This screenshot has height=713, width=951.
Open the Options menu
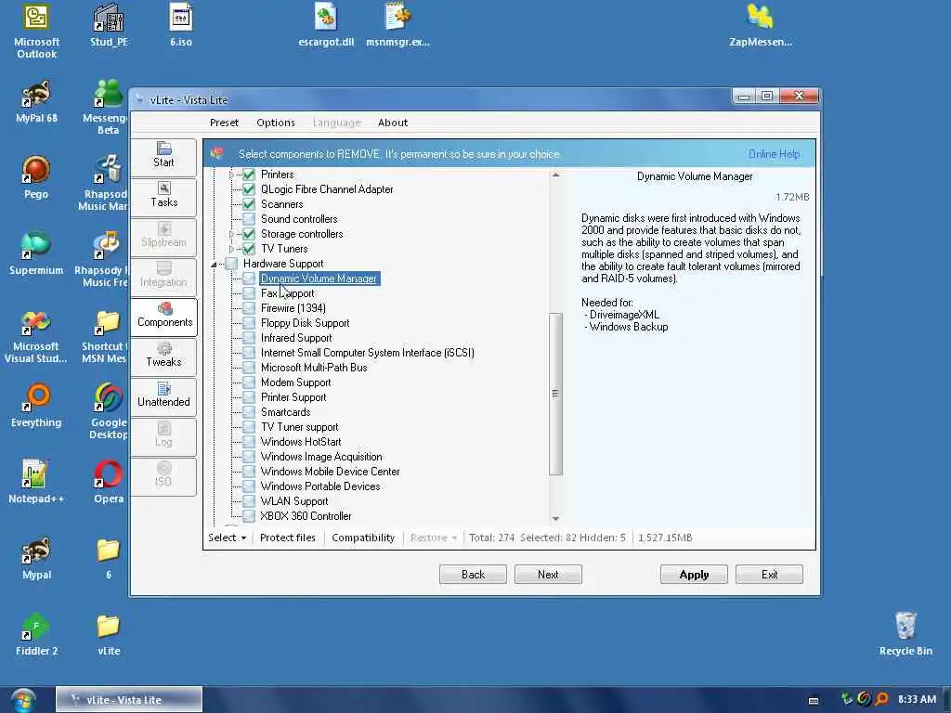pos(275,123)
